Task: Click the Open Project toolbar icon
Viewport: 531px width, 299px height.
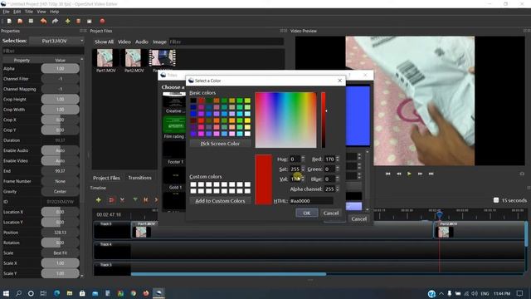Action: click(x=20, y=21)
